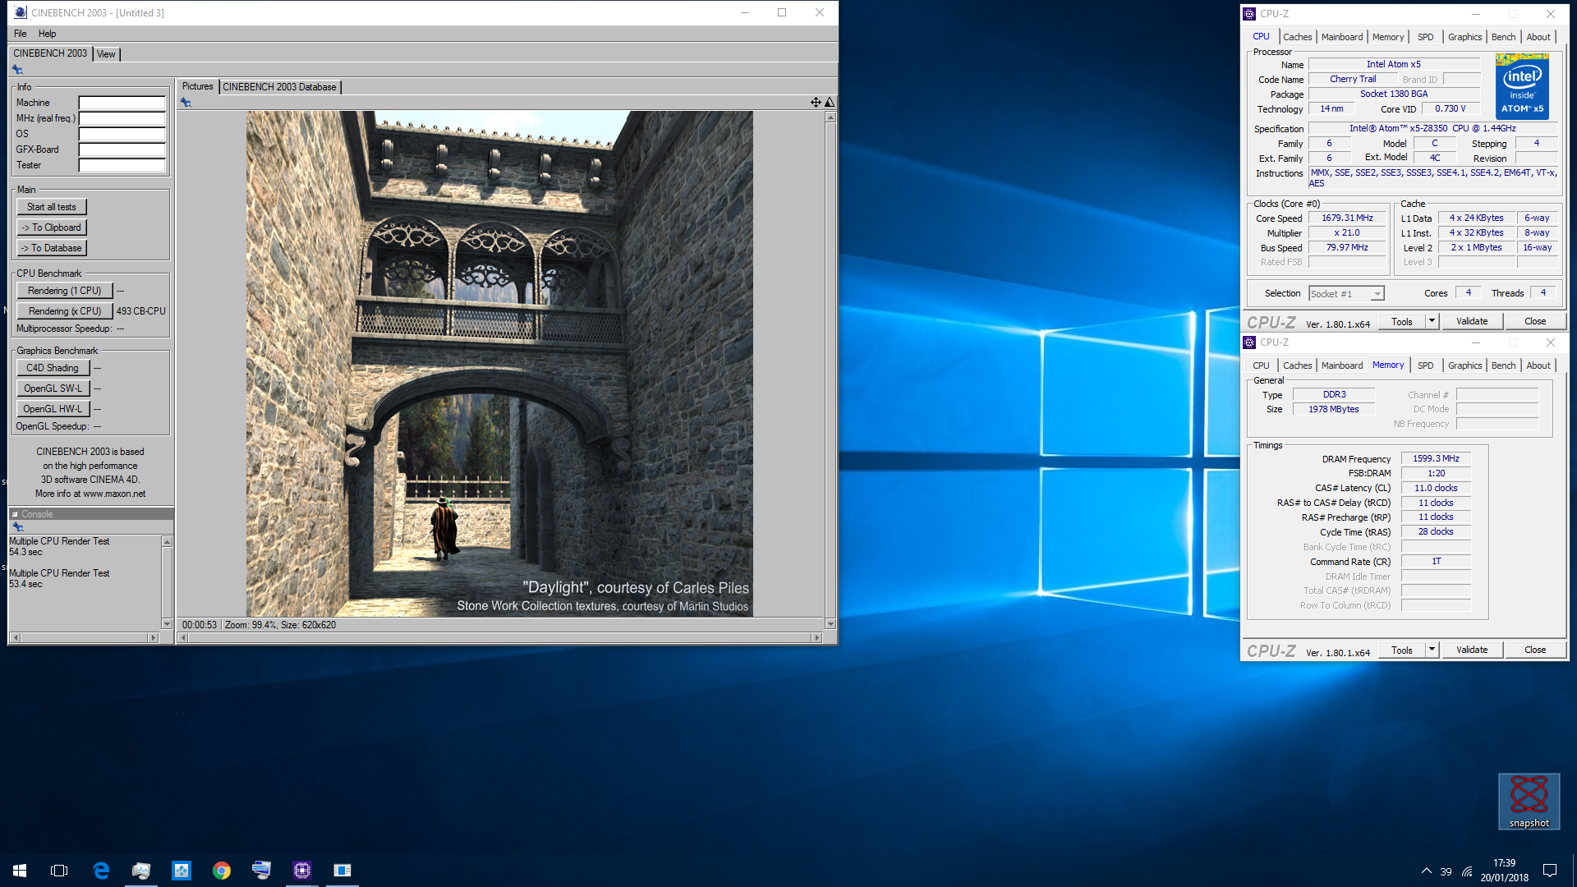This screenshot has width=1577, height=887.
Task: Run the OpenGL HW-L test
Action: 53,409
